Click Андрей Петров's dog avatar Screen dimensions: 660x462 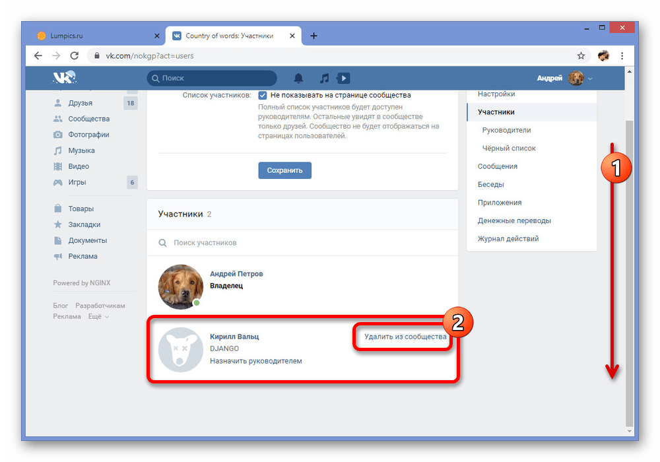coord(181,286)
